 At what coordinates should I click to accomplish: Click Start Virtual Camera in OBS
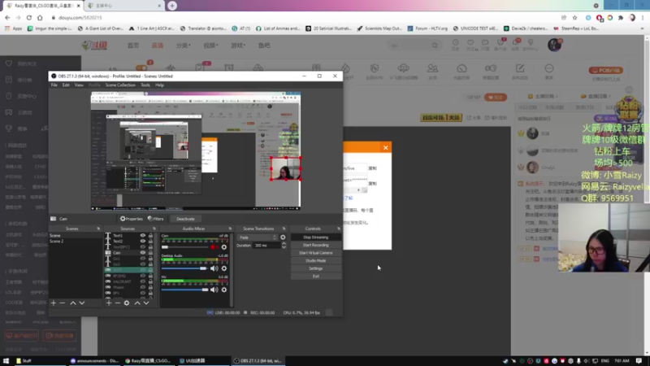(316, 253)
